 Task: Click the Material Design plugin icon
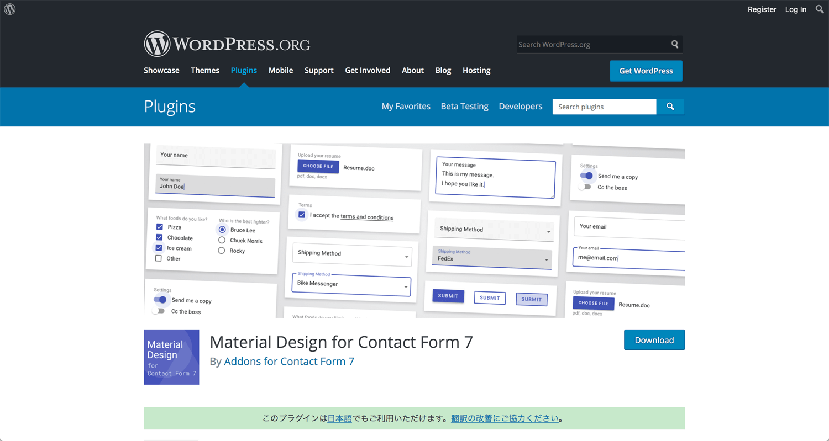[171, 357]
